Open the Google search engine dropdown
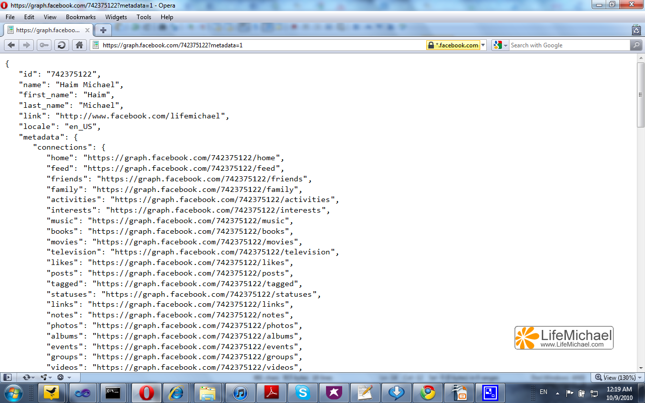Viewport: 645px width, 403px height. point(500,45)
